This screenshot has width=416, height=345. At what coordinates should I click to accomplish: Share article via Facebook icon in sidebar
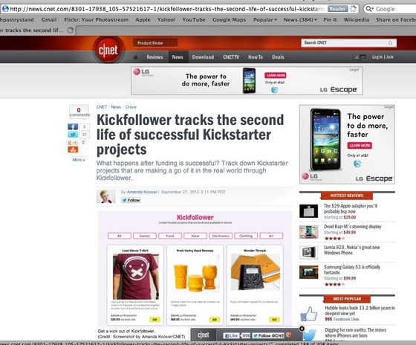click(x=73, y=126)
